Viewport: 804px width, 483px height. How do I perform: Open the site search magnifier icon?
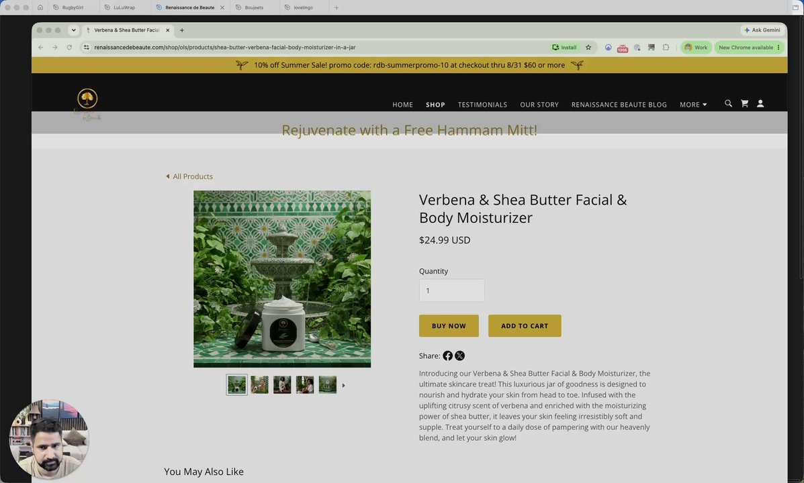point(728,103)
